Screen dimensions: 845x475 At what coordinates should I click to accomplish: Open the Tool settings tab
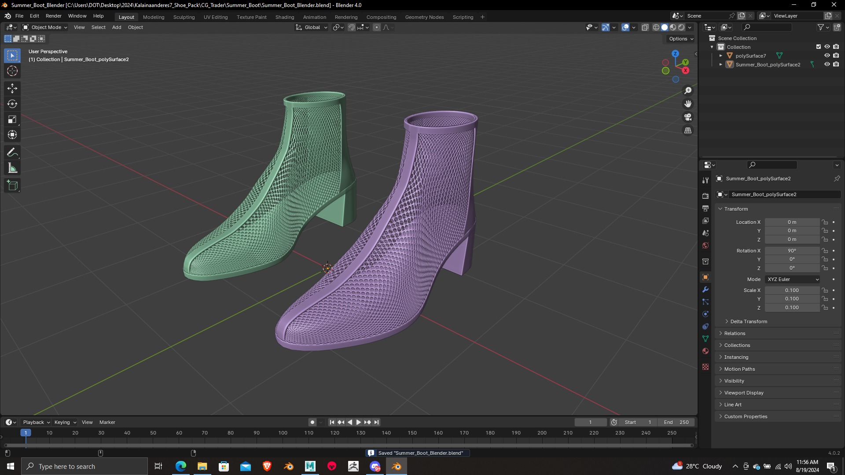pyautogui.click(x=705, y=180)
